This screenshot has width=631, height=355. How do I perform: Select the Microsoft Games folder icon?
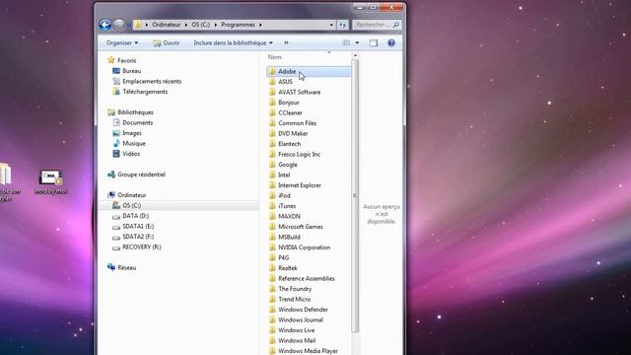tap(272, 227)
